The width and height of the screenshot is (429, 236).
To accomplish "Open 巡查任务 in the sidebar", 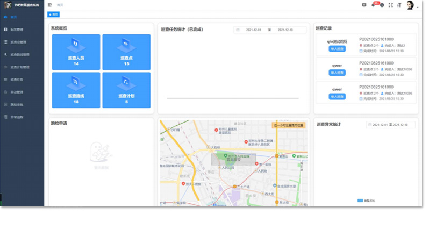I will [17, 80].
